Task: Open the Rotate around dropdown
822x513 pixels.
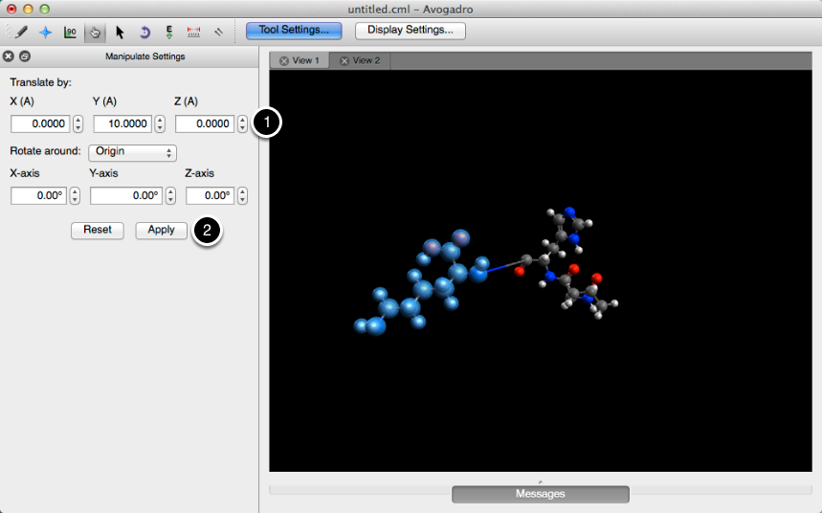Action: (x=132, y=152)
